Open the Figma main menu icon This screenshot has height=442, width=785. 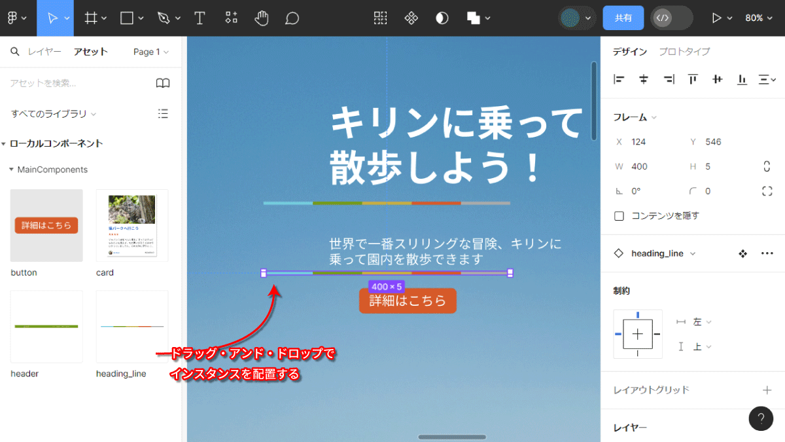(x=11, y=18)
